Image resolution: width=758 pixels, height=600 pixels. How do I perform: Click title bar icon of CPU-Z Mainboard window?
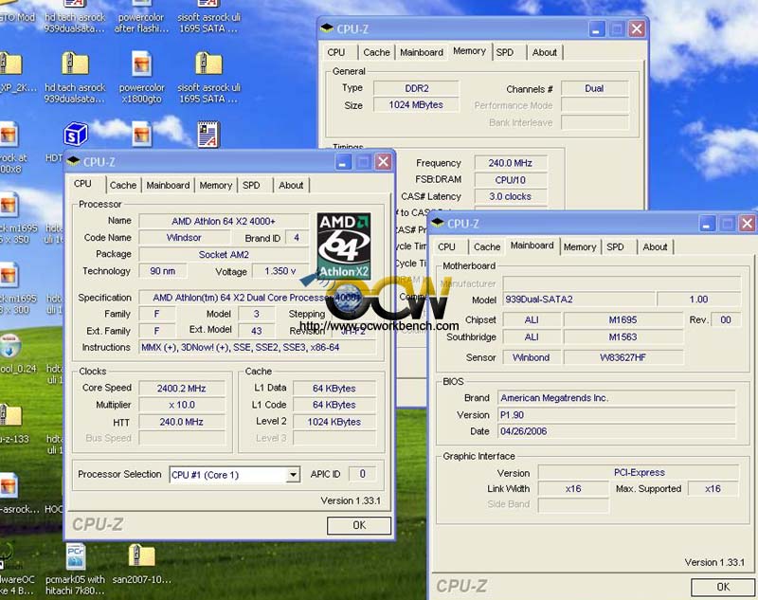438,223
